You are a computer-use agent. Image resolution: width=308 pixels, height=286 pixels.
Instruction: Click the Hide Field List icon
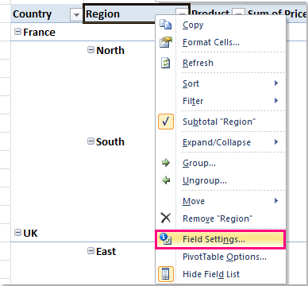tap(166, 274)
